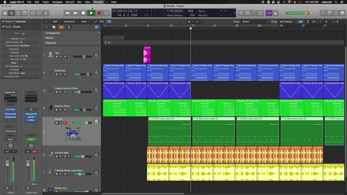Open the List Editors icon
The image size is (347, 195).
323,13
